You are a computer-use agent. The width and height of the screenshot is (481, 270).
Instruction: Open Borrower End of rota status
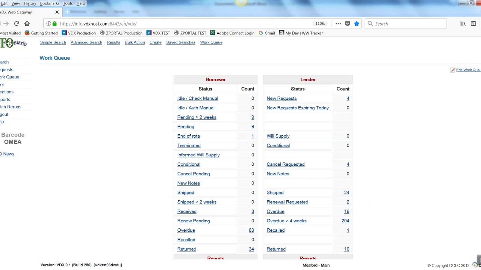(189, 136)
